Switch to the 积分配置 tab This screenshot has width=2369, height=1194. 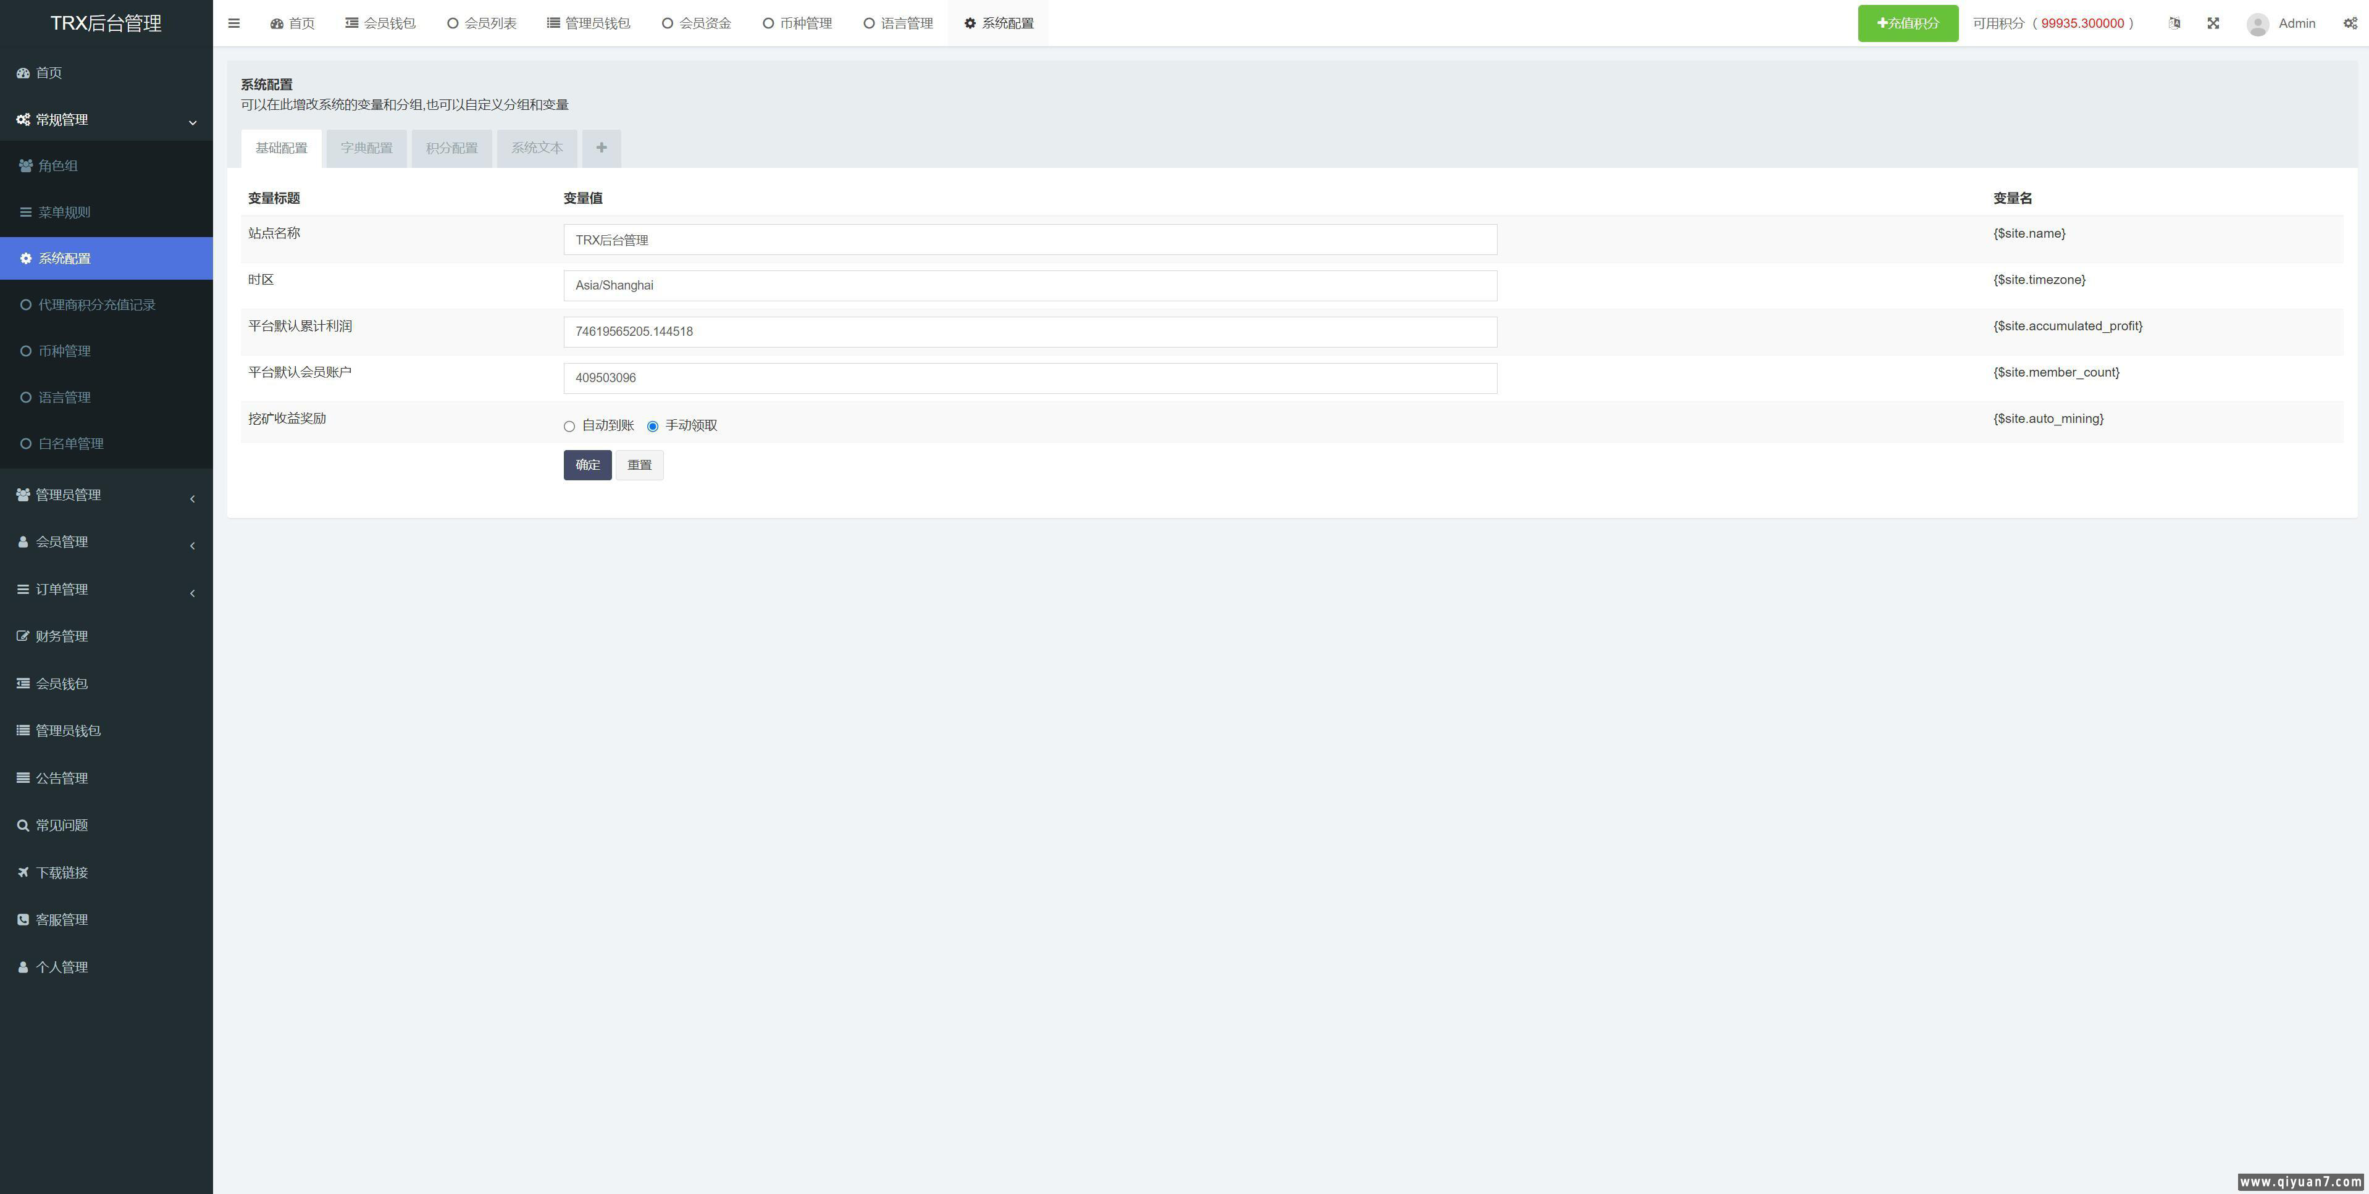[x=451, y=148]
